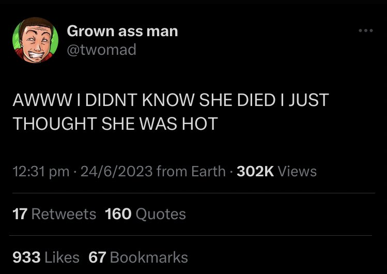Open the Likes list label
Screen dimensions: 387x274
62,257
